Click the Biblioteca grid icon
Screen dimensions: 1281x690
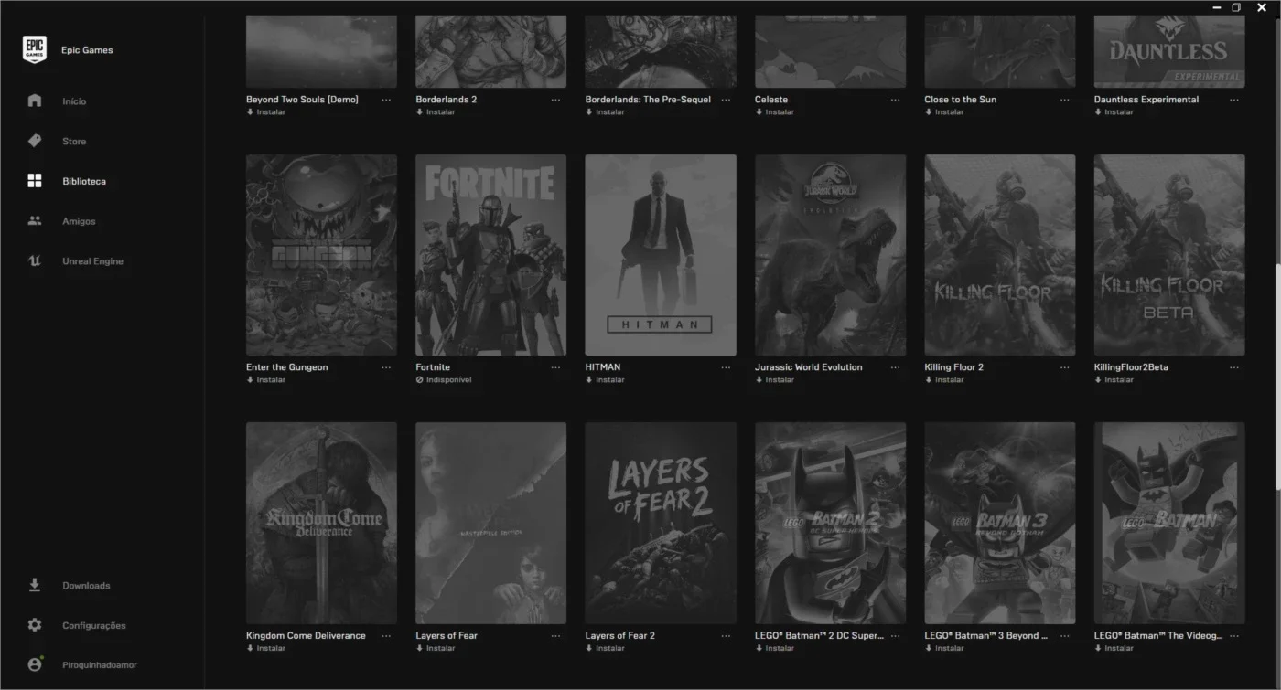coord(35,181)
